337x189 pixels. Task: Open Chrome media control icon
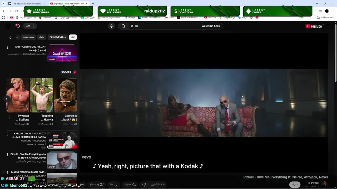coord(320,11)
